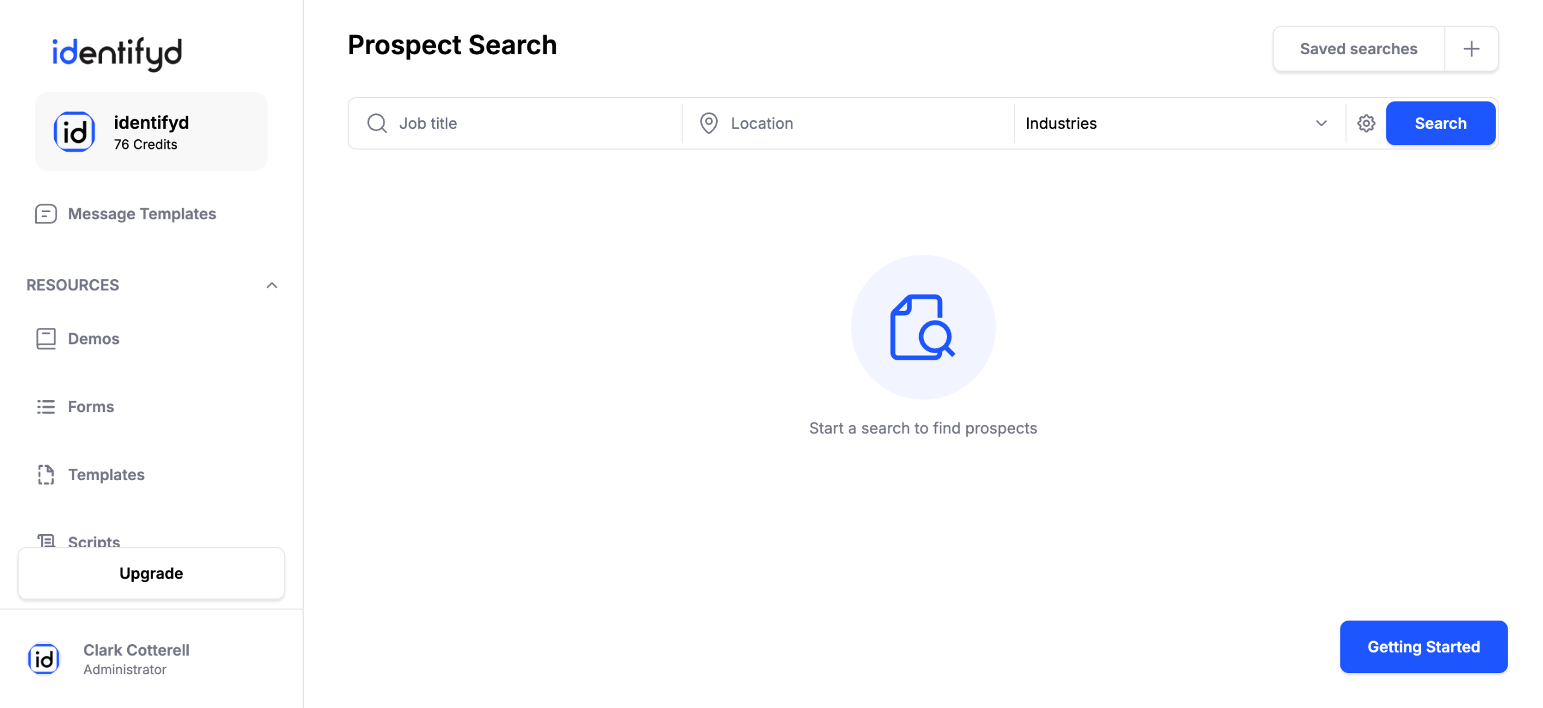Click the plus icon beside Saved searches
The height and width of the screenshot is (708, 1543).
click(1471, 49)
